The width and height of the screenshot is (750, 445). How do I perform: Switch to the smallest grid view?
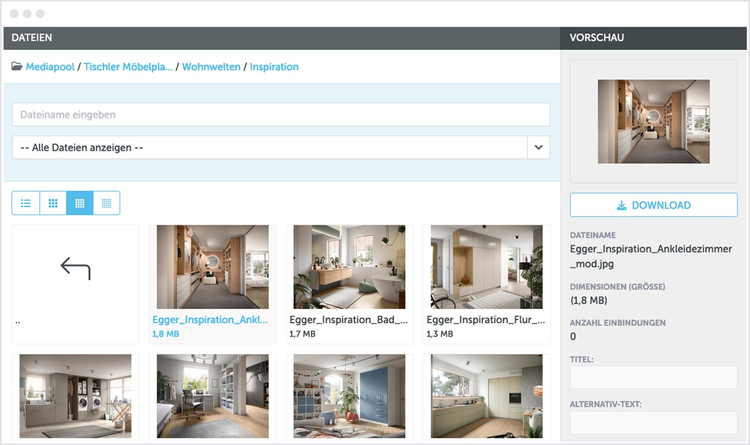[106, 203]
